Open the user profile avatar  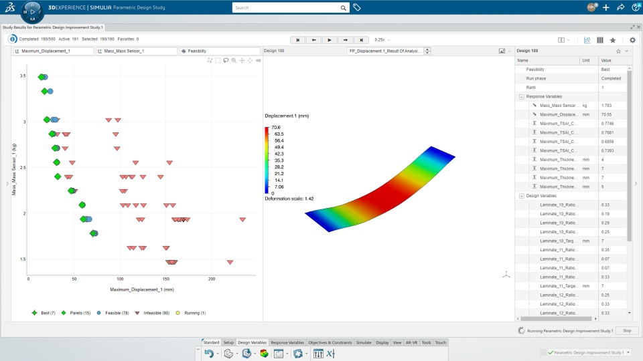591,7
